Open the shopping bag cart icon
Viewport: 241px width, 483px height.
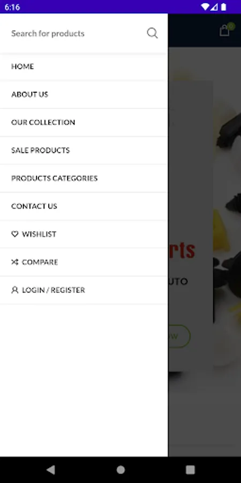tap(225, 30)
